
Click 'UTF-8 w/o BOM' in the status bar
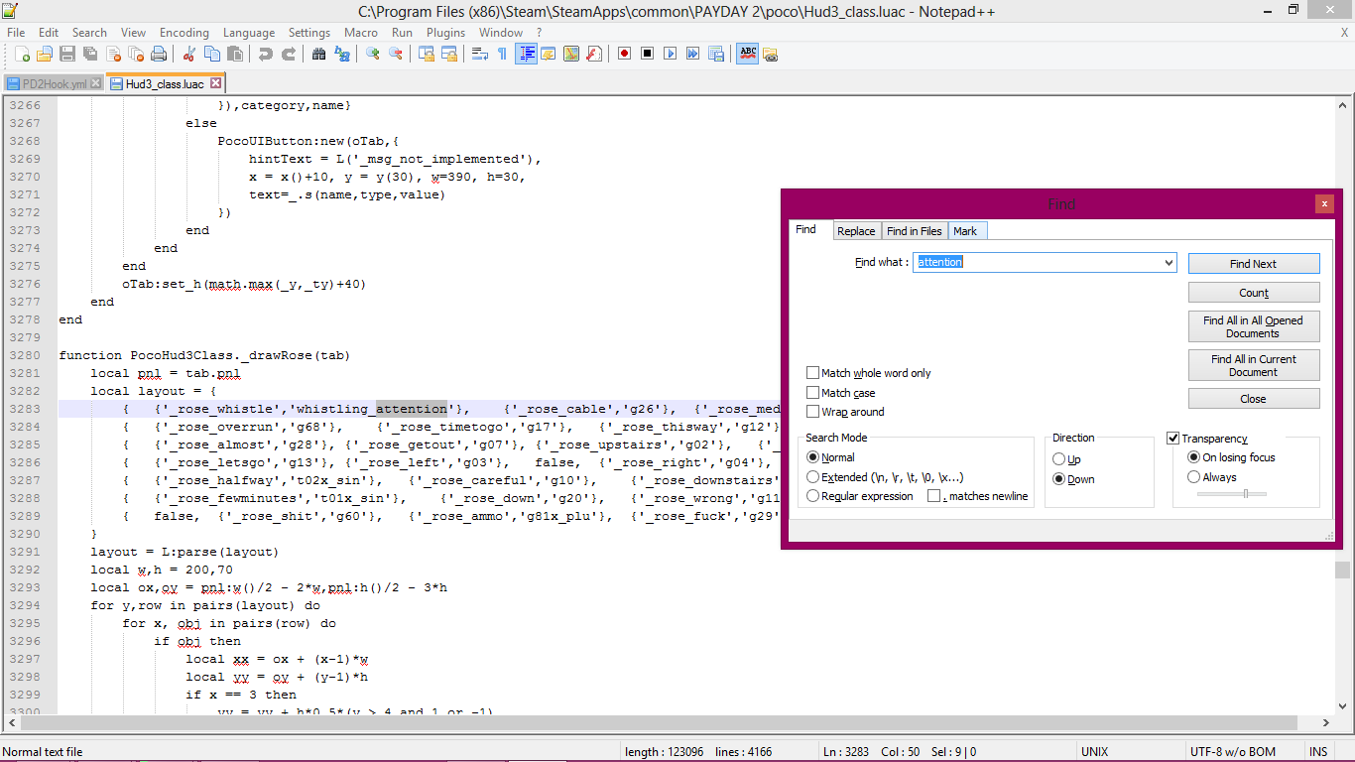click(x=1233, y=752)
